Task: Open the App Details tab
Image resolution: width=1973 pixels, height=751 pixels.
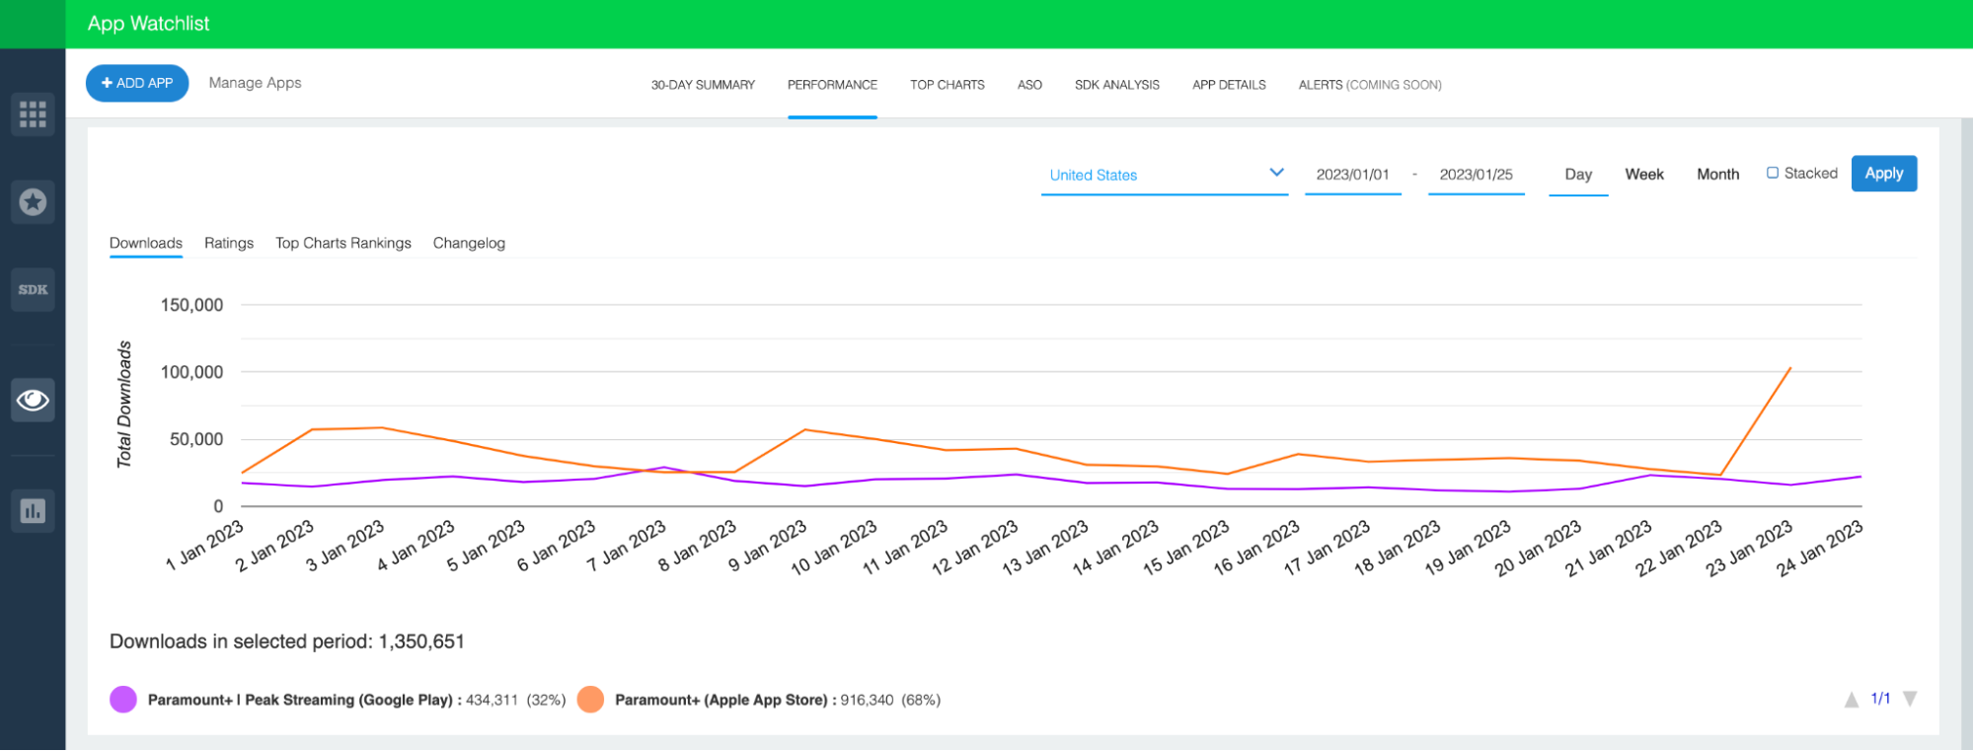Action: point(1229,85)
